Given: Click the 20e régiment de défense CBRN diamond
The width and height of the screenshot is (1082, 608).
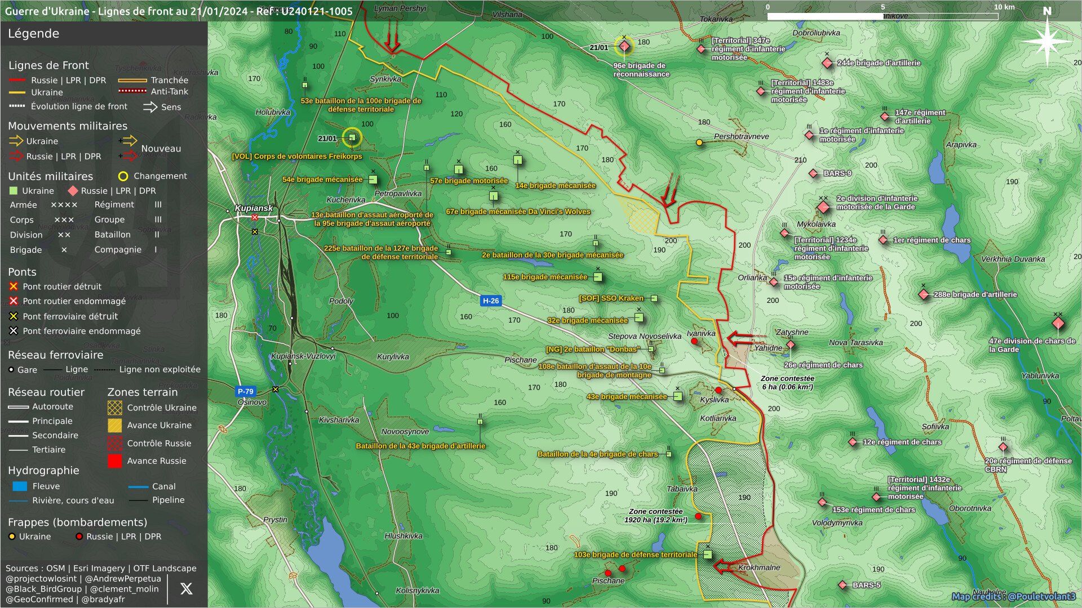Looking at the screenshot, I should click(1003, 448).
